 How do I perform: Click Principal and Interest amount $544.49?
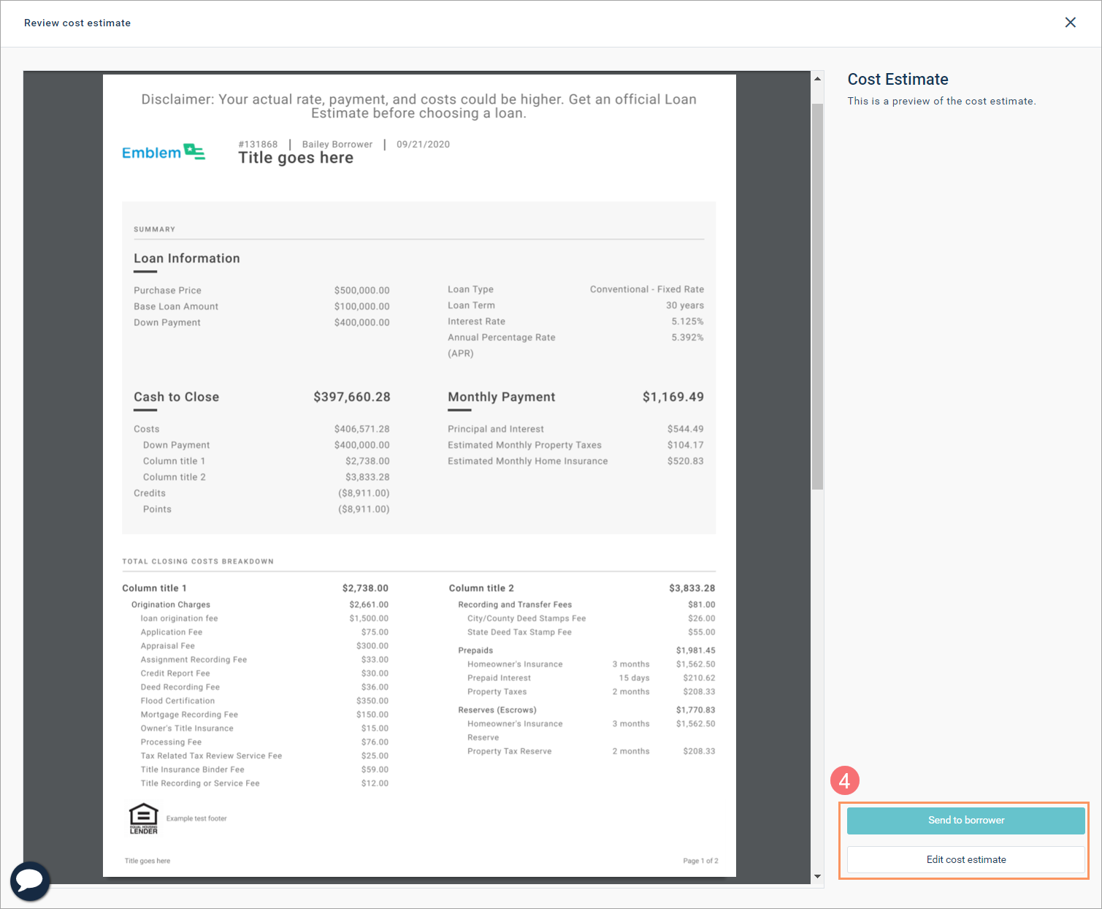pos(685,429)
